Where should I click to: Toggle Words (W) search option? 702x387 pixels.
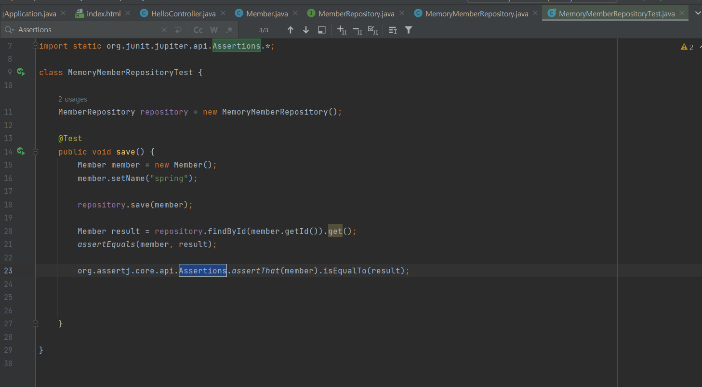point(214,30)
